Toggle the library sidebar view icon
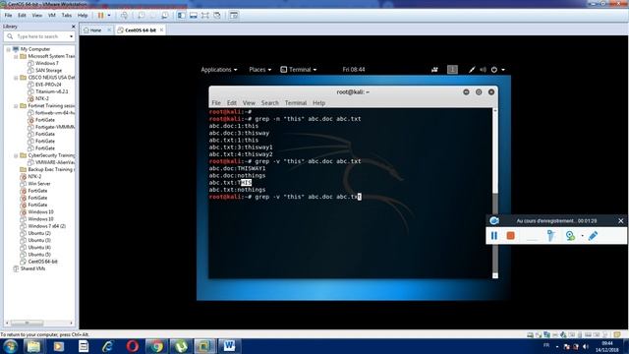This screenshot has width=629, height=354. pyautogui.click(x=181, y=16)
